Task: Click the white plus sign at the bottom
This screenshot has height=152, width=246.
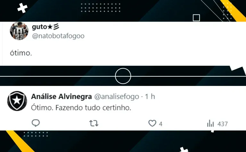Action: coord(184,149)
